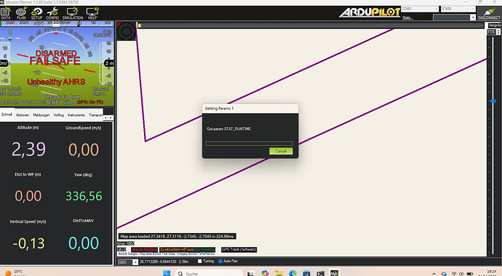
Task: Click the GPS Track (Schwarz) legend label
Action: [x=239, y=249]
